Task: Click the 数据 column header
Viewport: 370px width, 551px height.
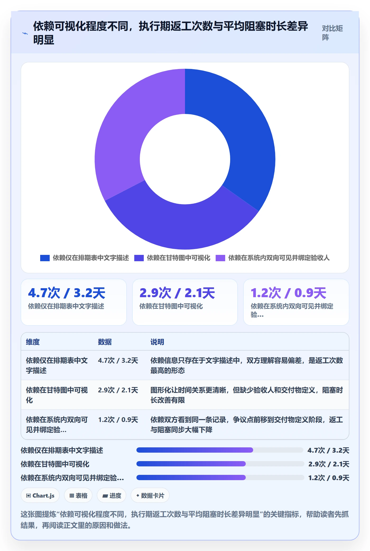Action: click(x=105, y=342)
